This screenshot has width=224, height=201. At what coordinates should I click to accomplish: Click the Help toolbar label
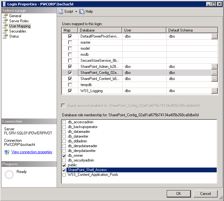(x=89, y=11)
